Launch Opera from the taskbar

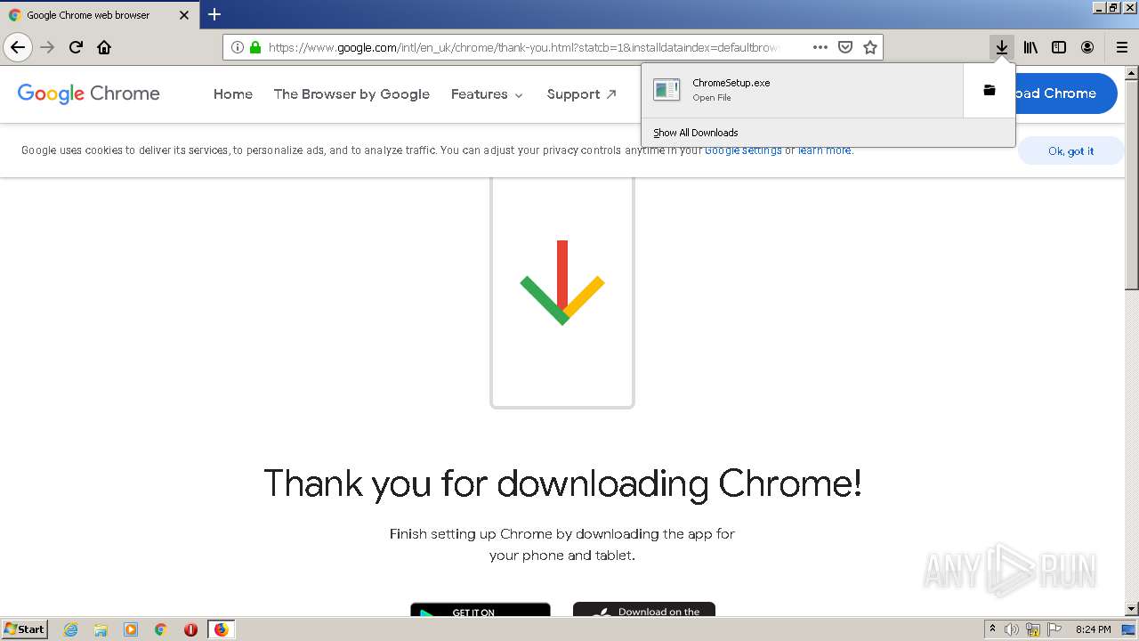click(190, 629)
